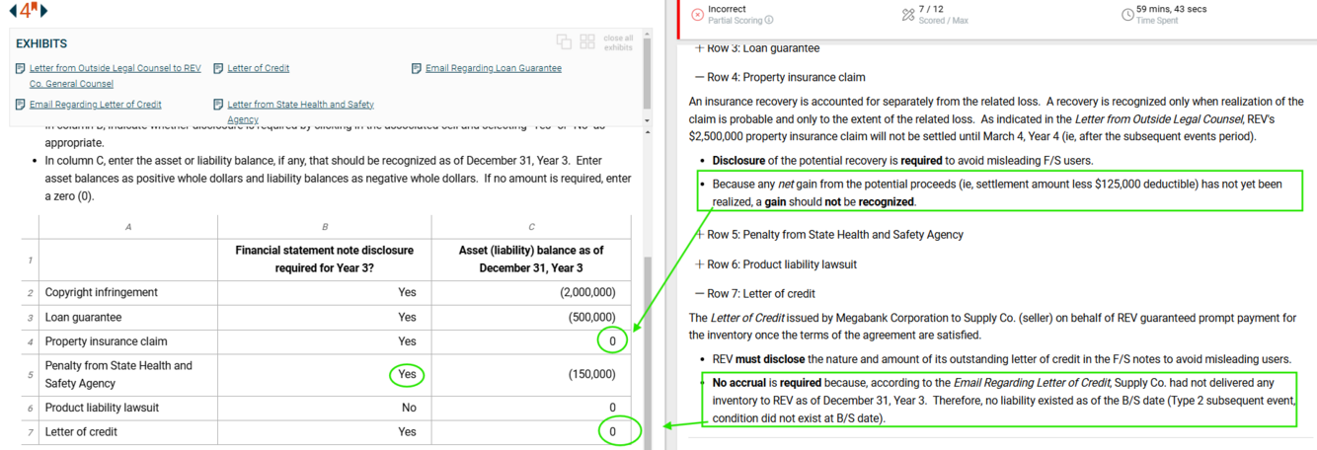
Task: Click the 'Incorrect' status label
Action: 727,9
